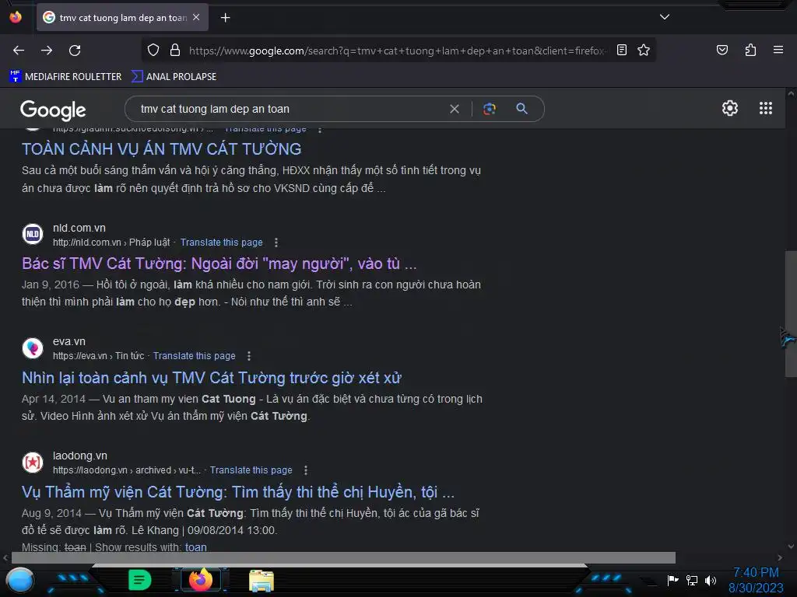
Task: List all tabs dropdown arrow
Action: (x=665, y=17)
